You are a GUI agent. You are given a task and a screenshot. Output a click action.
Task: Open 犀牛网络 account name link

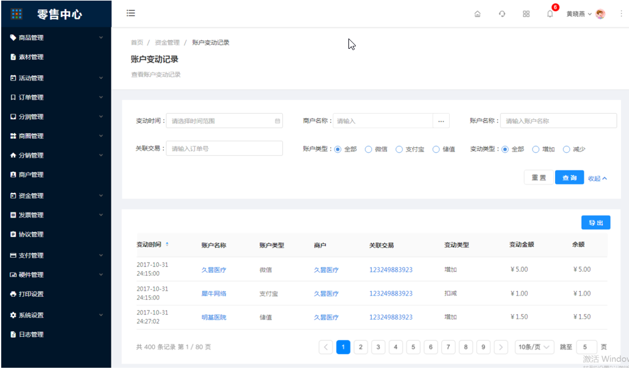pyautogui.click(x=214, y=294)
